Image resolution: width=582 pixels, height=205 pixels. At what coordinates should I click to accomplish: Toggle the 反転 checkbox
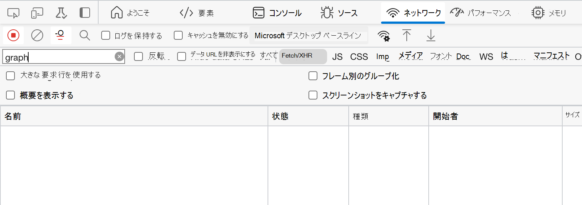[138, 56]
